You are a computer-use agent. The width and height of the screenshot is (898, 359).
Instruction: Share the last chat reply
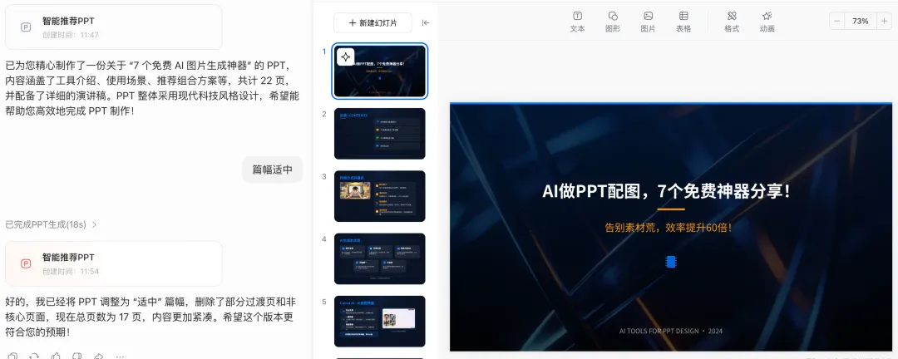click(98, 357)
